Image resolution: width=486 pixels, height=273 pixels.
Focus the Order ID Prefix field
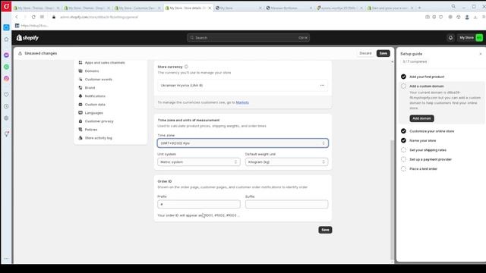199,204
